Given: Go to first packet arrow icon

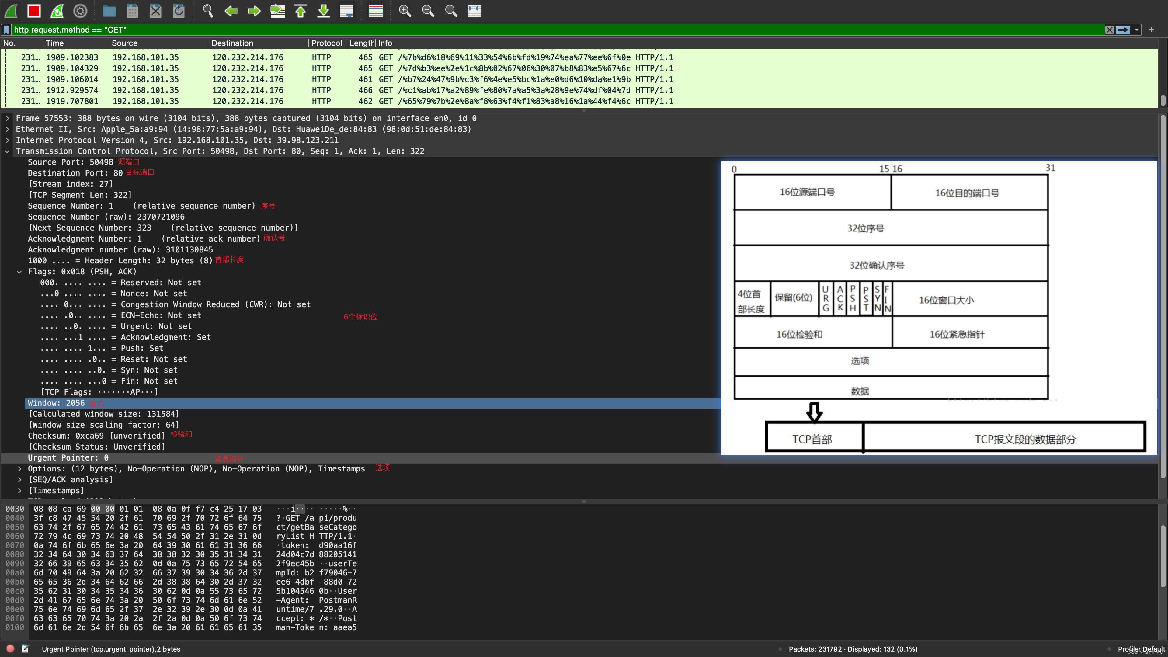Looking at the screenshot, I should (300, 11).
